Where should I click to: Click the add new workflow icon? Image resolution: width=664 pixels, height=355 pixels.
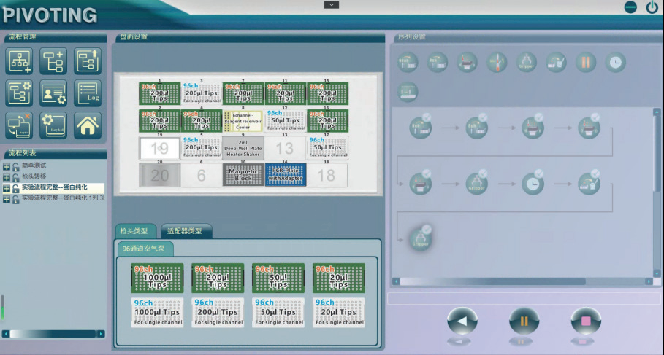20,61
